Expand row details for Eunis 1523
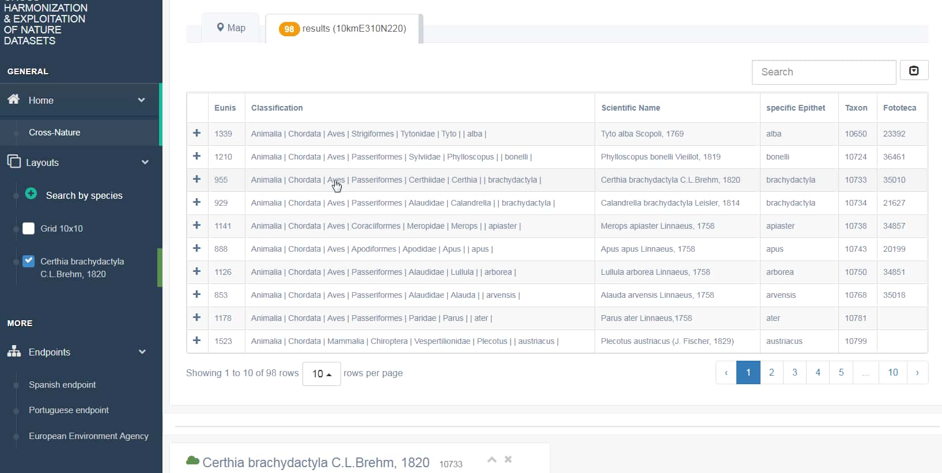The width and height of the screenshot is (942, 473). point(197,340)
